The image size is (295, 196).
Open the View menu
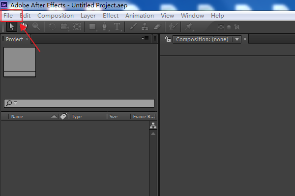[x=167, y=16]
